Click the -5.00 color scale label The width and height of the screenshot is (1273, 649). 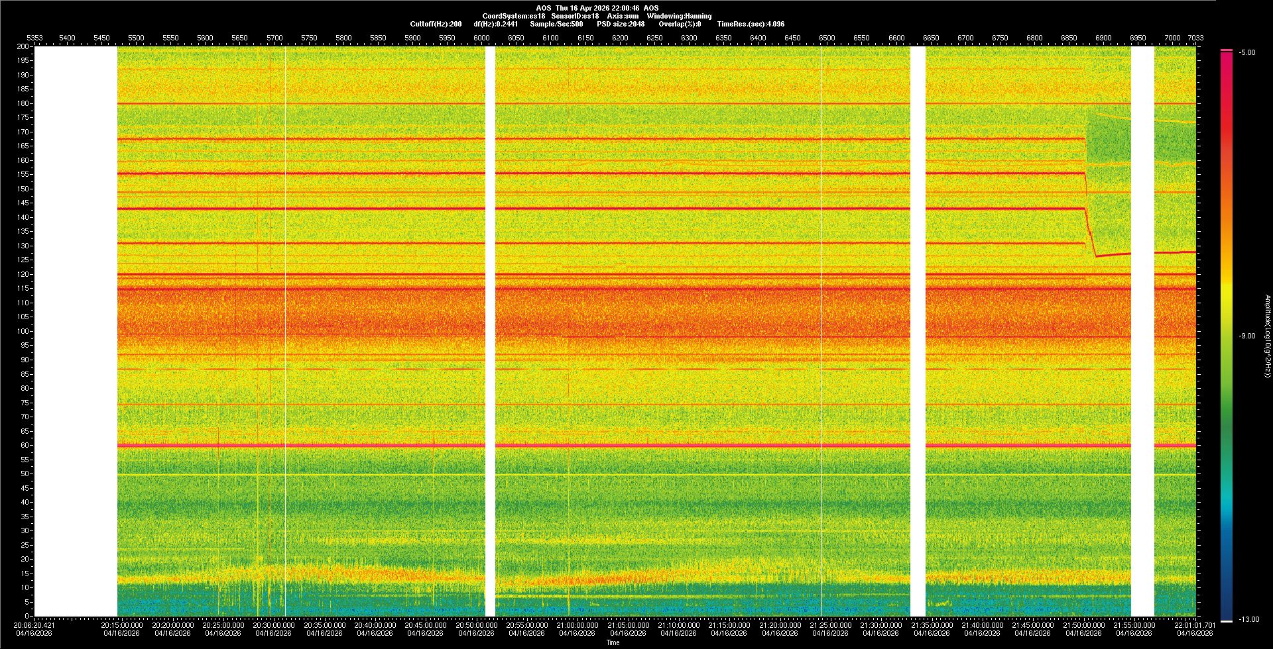1247,52
